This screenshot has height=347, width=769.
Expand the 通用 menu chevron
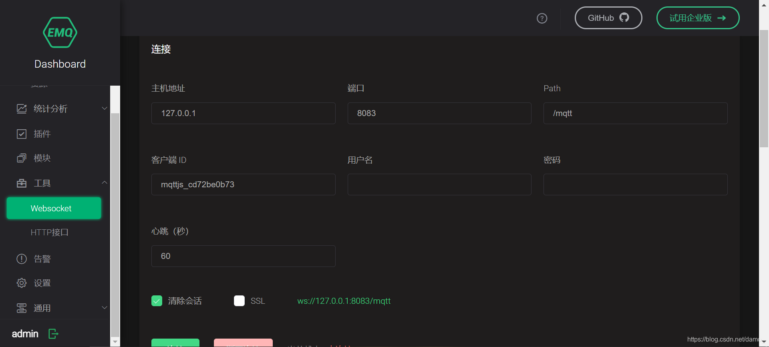(x=105, y=307)
